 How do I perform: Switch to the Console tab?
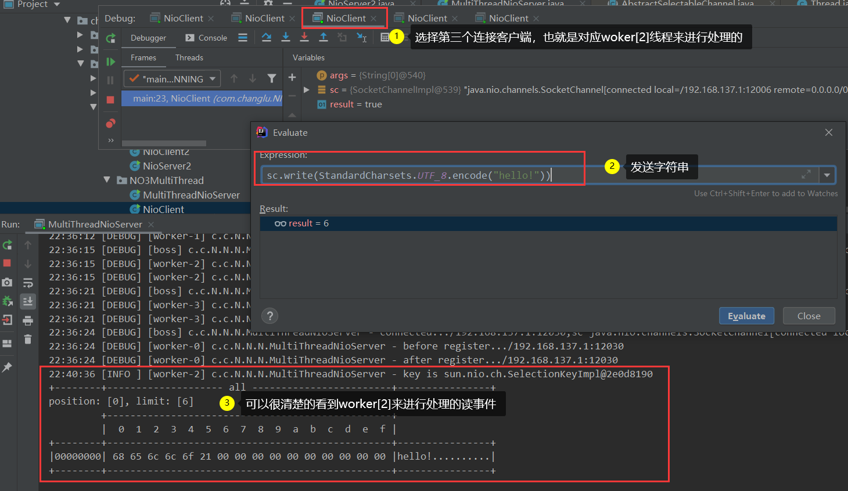coord(206,38)
